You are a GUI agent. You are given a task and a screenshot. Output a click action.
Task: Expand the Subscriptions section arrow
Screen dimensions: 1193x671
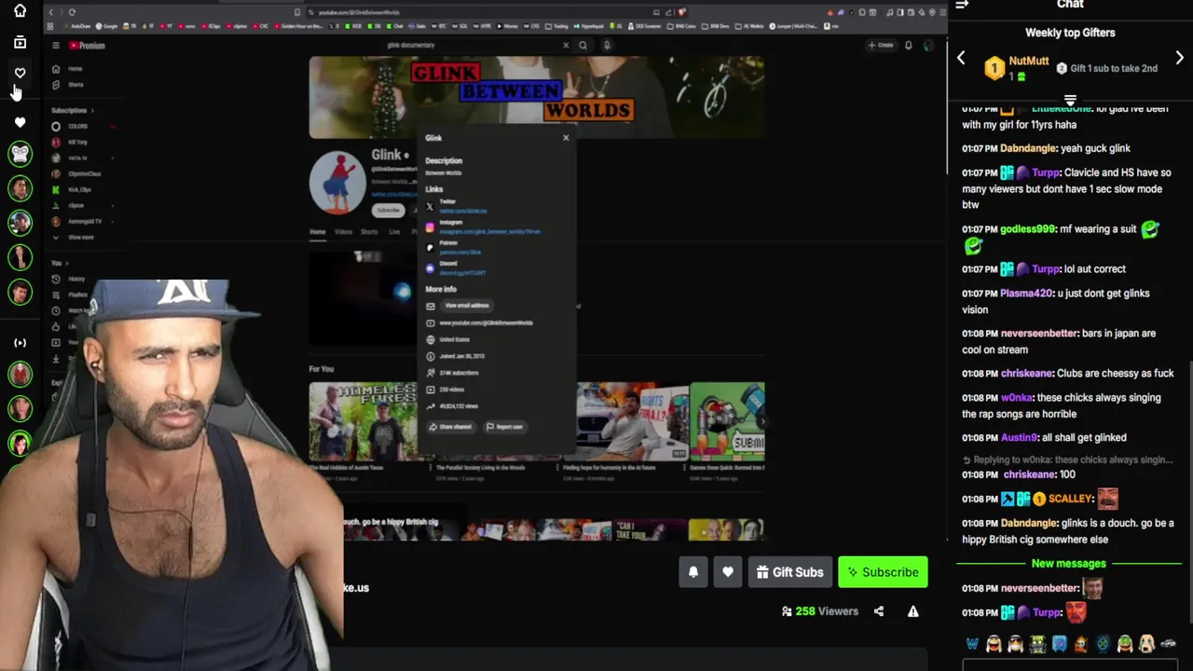[x=92, y=110]
